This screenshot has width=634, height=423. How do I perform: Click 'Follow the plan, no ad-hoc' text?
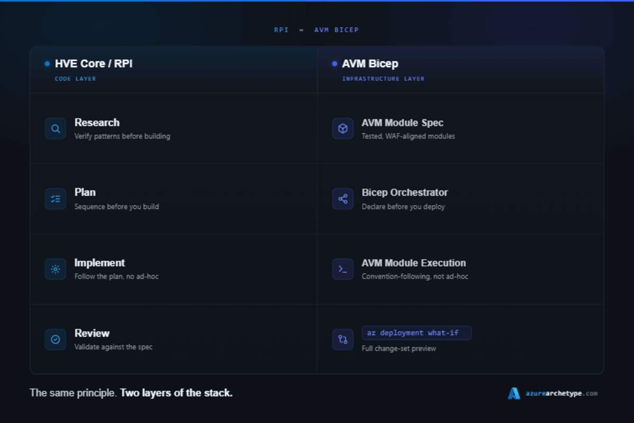[117, 277]
